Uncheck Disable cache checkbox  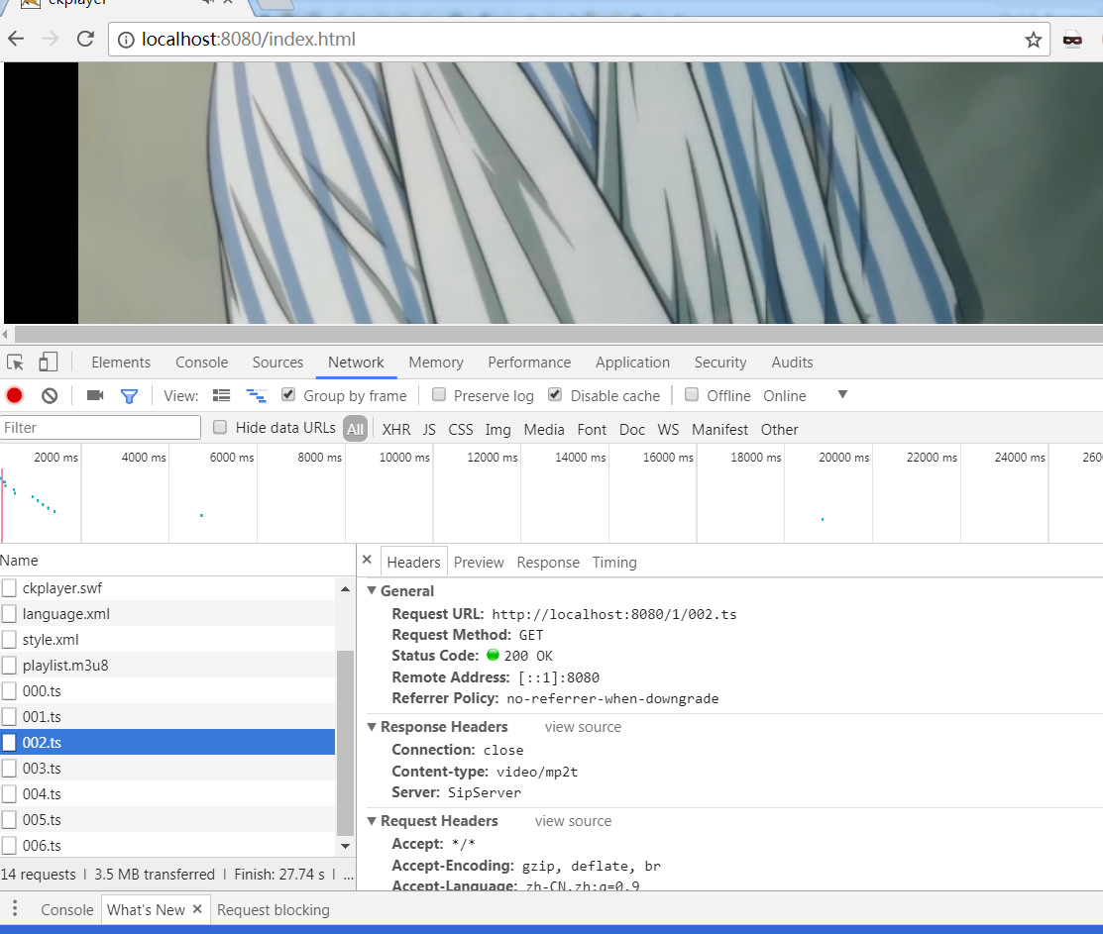click(555, 394)
